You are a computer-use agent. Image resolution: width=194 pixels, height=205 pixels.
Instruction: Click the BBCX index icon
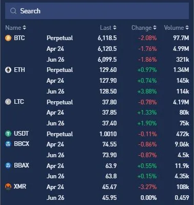8,144
